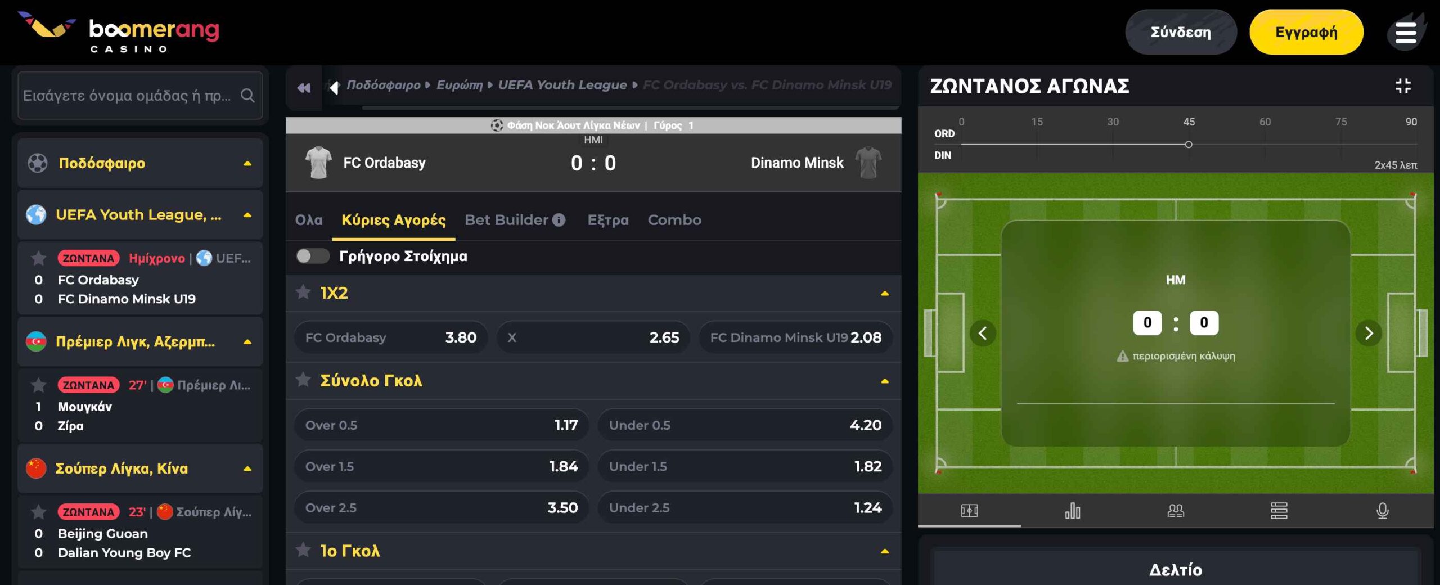Screen dimensions: 1440x585
Task: Click the 45-minute timeline marker
Action: coord(1189,145)
